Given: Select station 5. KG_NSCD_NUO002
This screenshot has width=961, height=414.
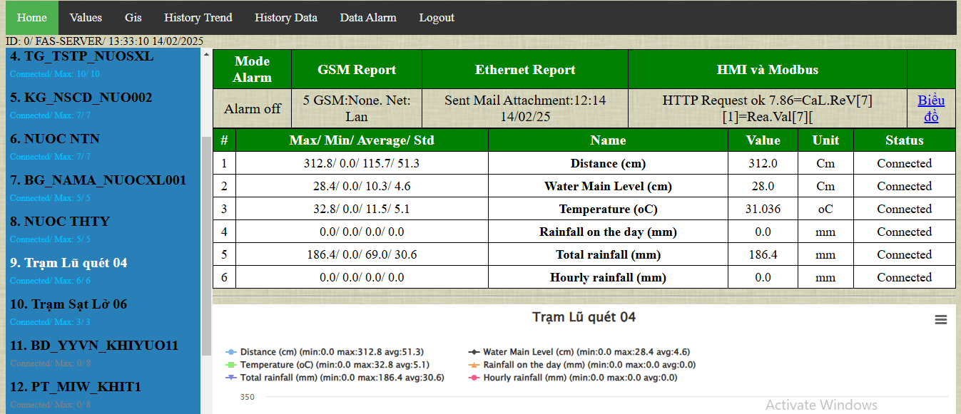Looking at the screenshot, I should coord(81,98).
